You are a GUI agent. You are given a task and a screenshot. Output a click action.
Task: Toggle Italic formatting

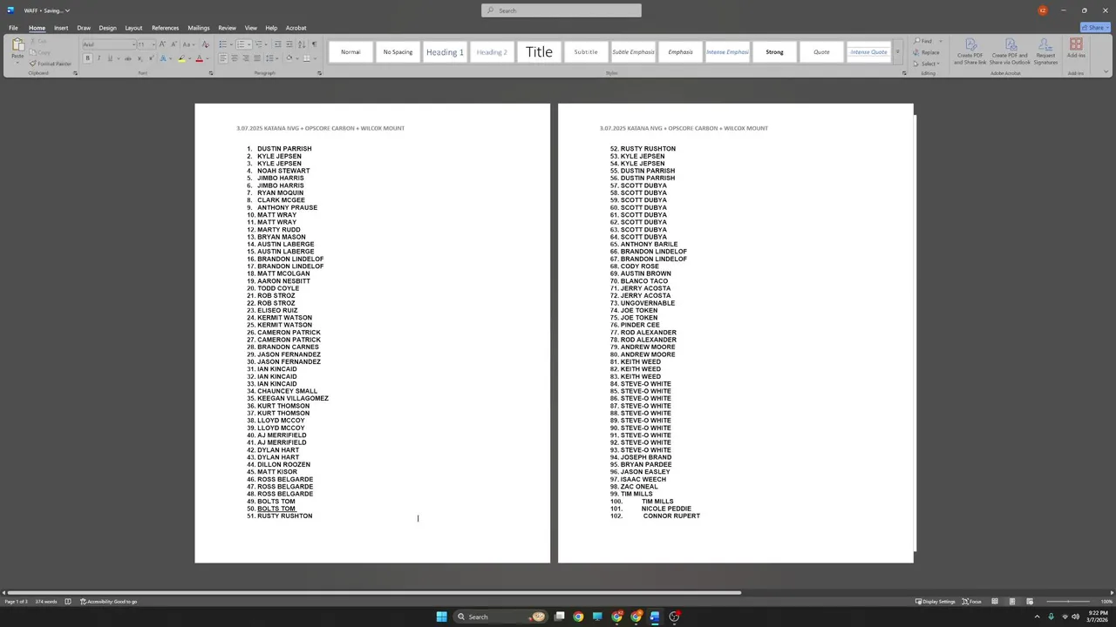coord(99,58)
